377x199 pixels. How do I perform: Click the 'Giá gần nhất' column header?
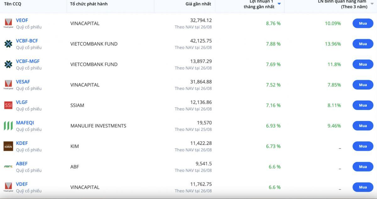pyautogui.click(x=198, y=4)
